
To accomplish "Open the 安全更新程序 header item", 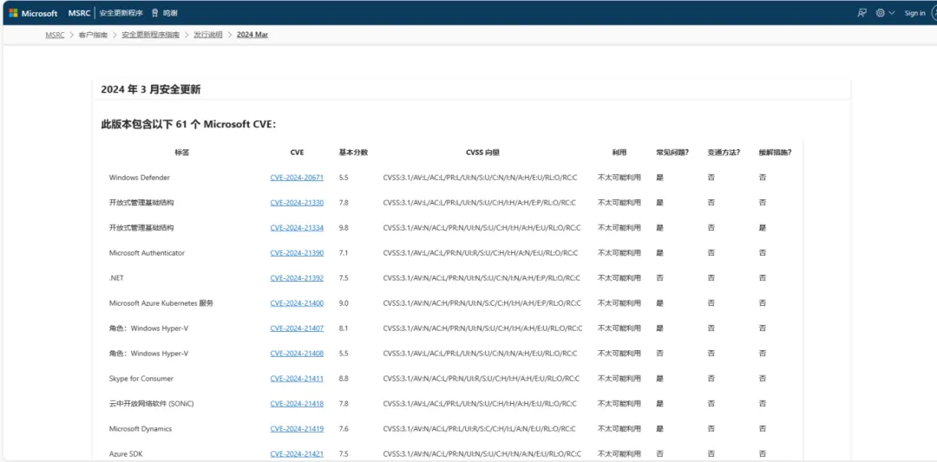I will point(121,13).
